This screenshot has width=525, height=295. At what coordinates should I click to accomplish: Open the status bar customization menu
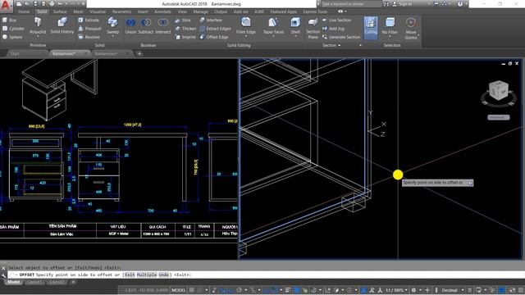(x=521, y=290)
